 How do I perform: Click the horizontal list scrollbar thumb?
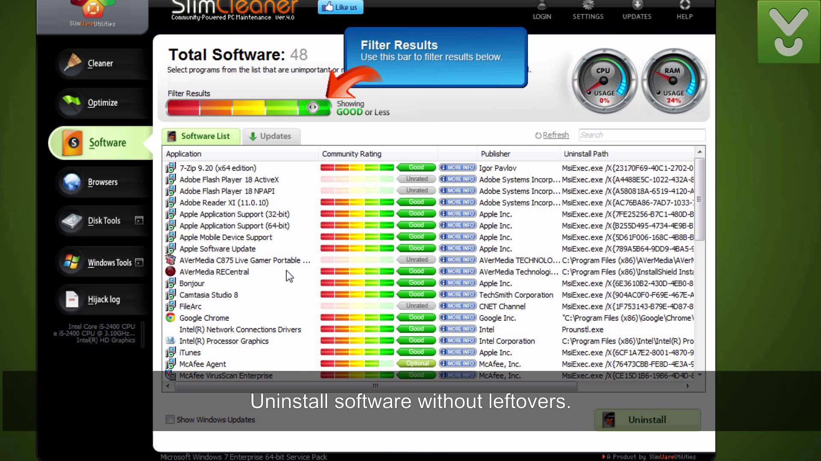click(375, 386)
